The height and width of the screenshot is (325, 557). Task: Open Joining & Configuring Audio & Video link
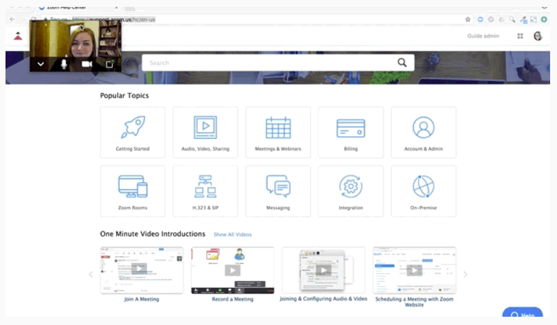tap(323, 299)
